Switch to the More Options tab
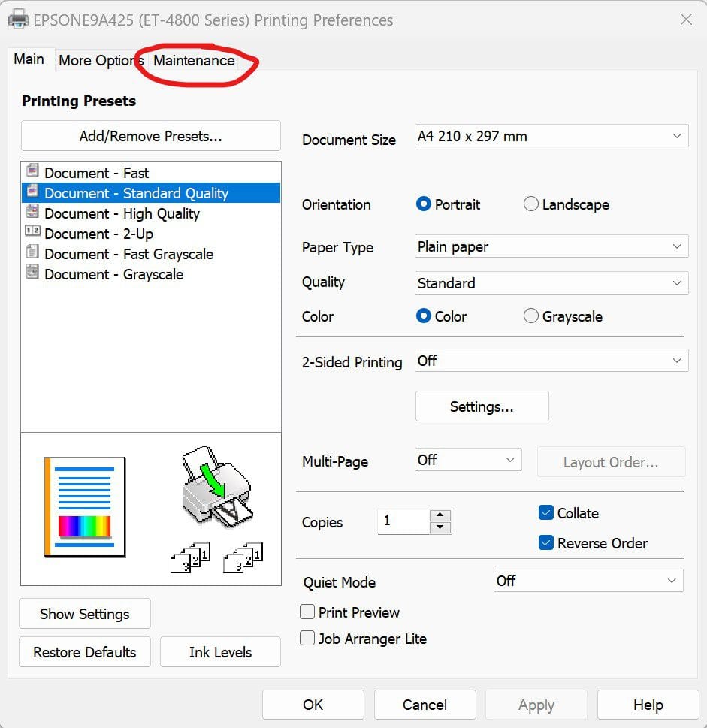707x728 pixels. click(101, 60)
